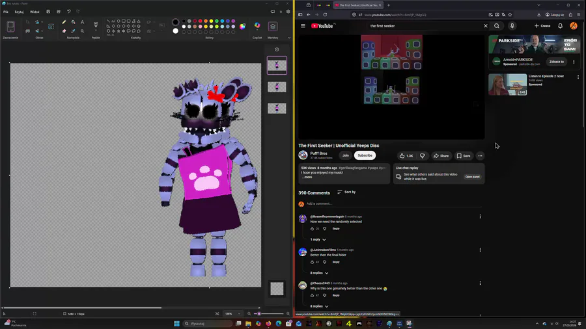
Task: Open the YouTube hamburger guide menu
Action: (303, 26)
